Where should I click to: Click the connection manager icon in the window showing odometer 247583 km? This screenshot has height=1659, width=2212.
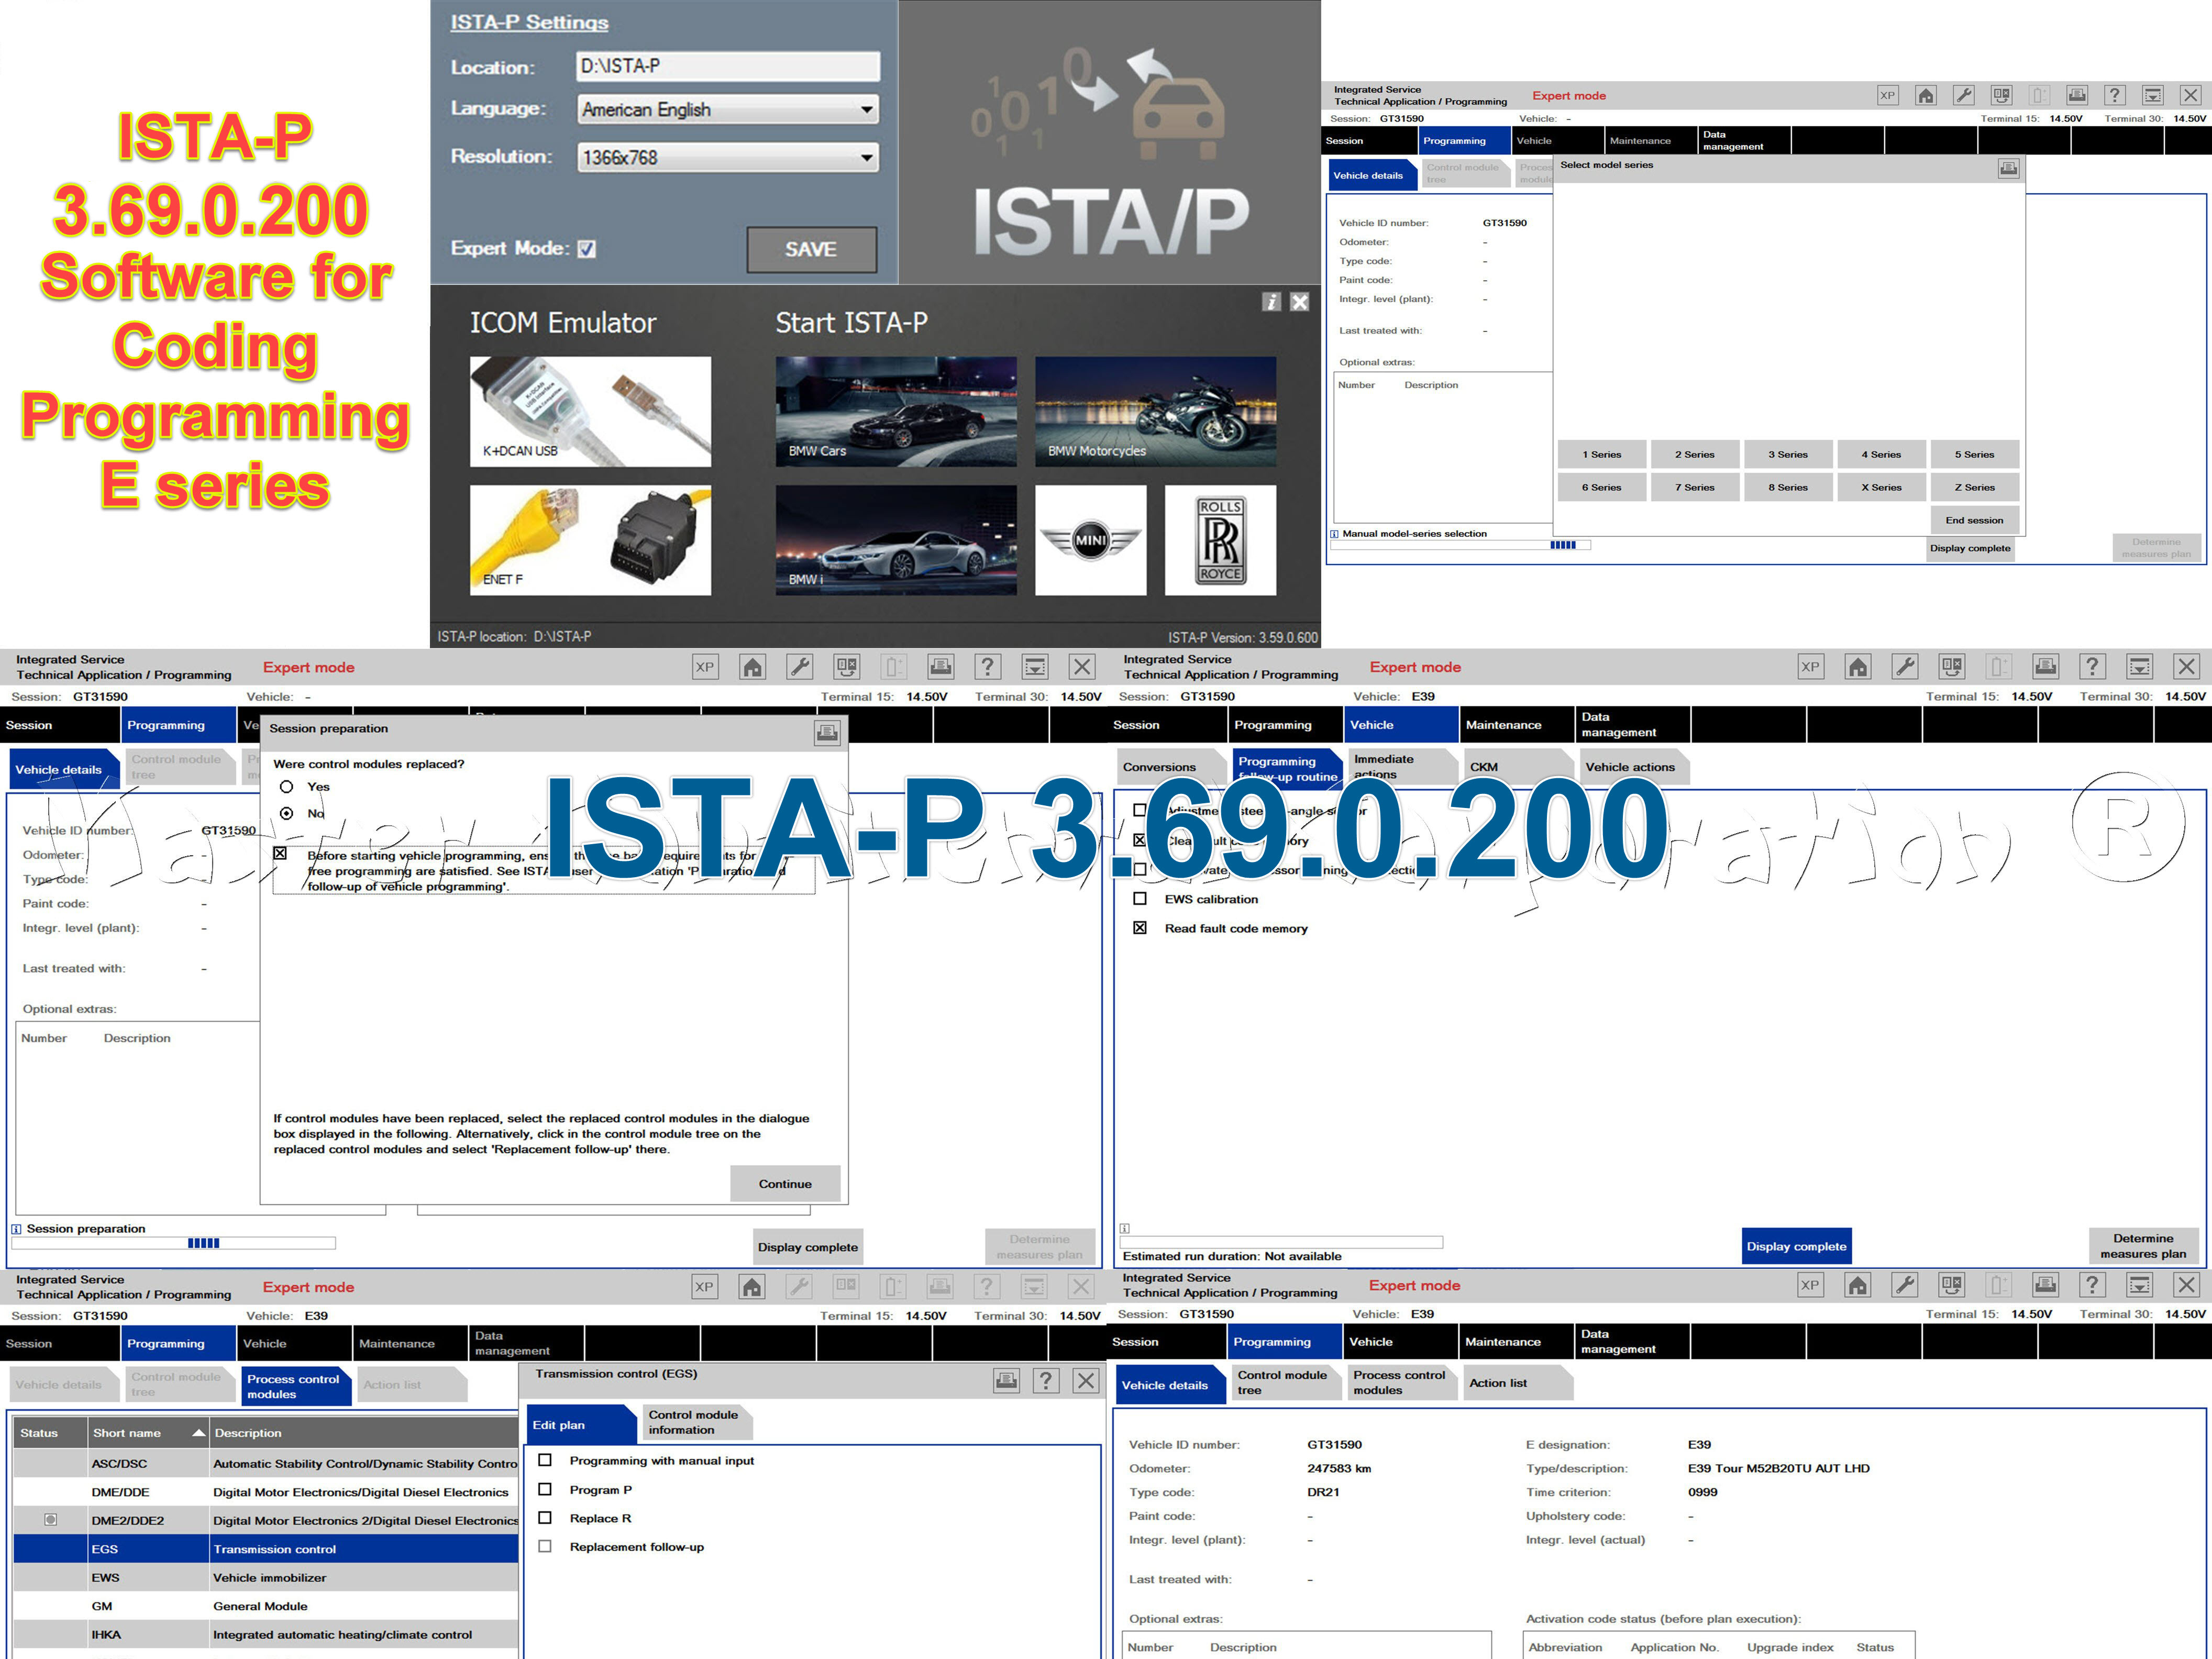click(x=1951, y=1285)
